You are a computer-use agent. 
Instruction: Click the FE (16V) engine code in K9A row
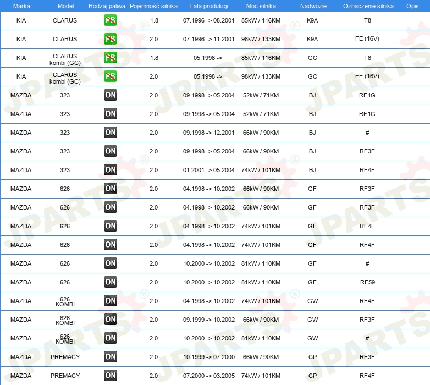367,38
